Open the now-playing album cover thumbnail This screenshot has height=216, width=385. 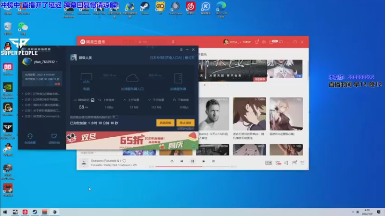(x=84, y=163)
